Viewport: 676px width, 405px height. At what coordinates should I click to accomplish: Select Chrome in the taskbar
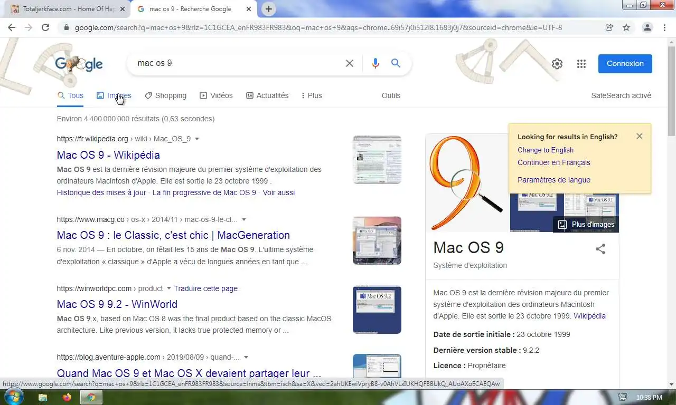tap(91, 397)
